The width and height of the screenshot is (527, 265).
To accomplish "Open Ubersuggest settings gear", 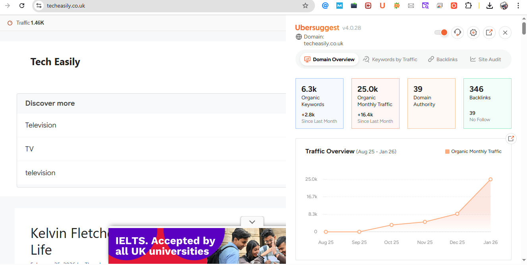I will (x=473, y=33).
